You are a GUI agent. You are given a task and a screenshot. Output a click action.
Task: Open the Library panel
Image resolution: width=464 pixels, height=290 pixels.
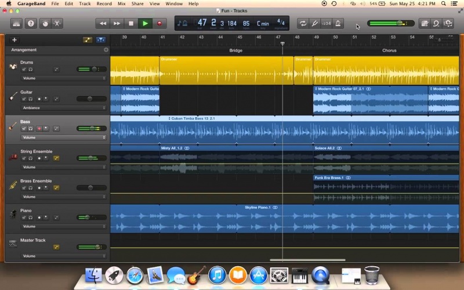(16, 24)
